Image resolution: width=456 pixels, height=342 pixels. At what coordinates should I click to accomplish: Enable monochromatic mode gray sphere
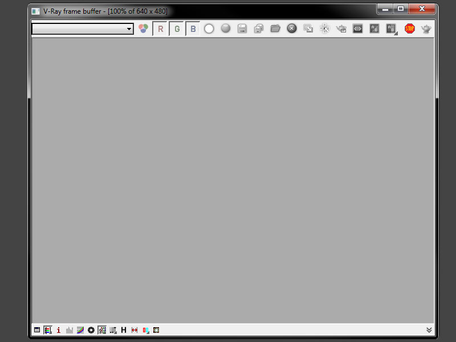tap(226, 28)
